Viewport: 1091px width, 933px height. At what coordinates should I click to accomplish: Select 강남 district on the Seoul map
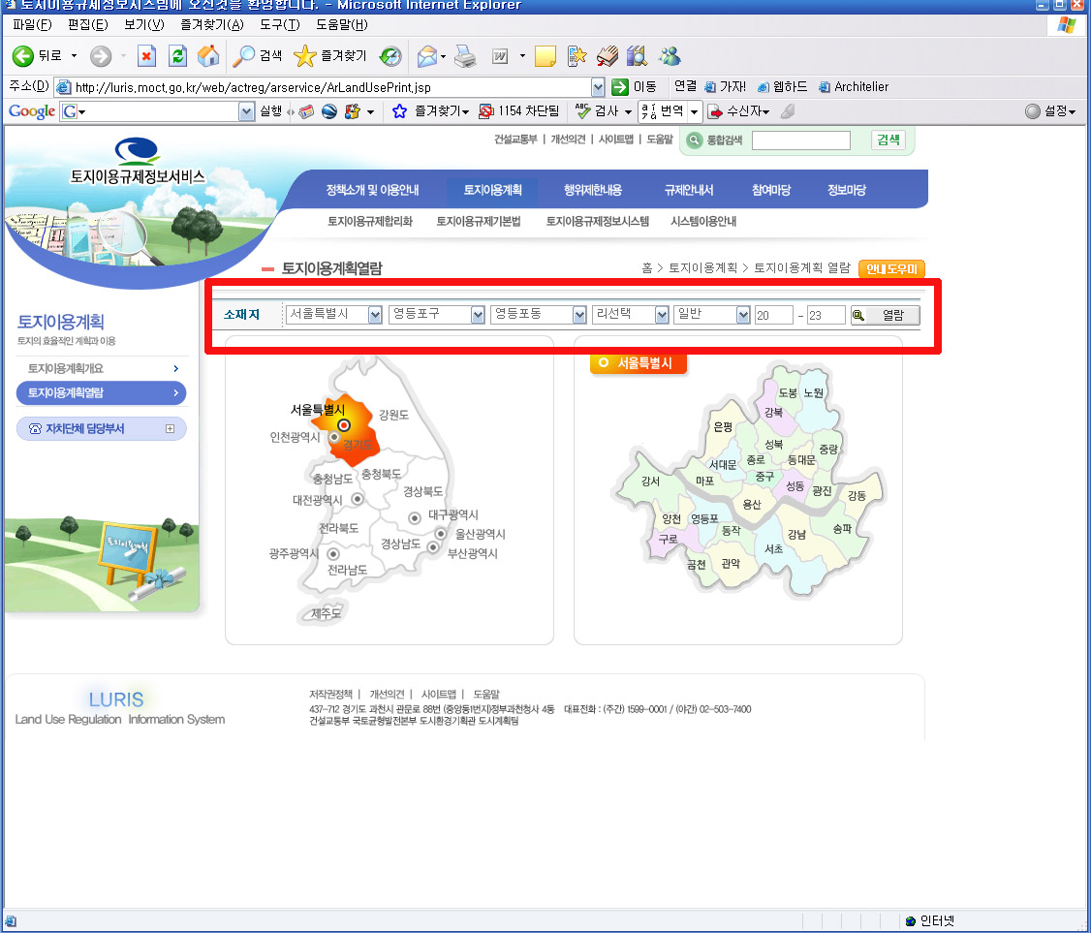coord(796,534)
